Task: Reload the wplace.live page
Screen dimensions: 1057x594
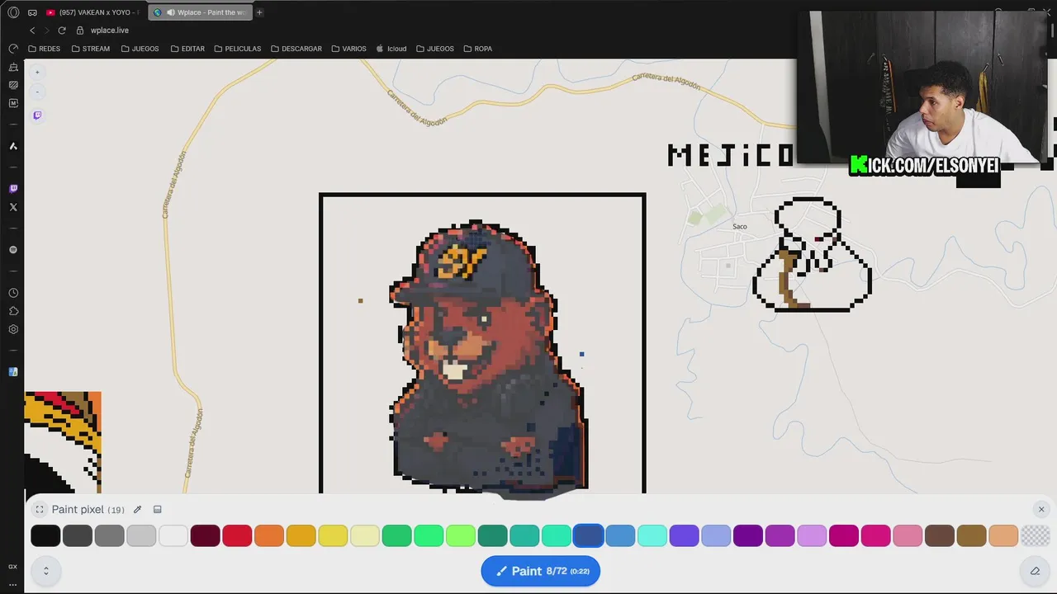Action: (62, 31)
